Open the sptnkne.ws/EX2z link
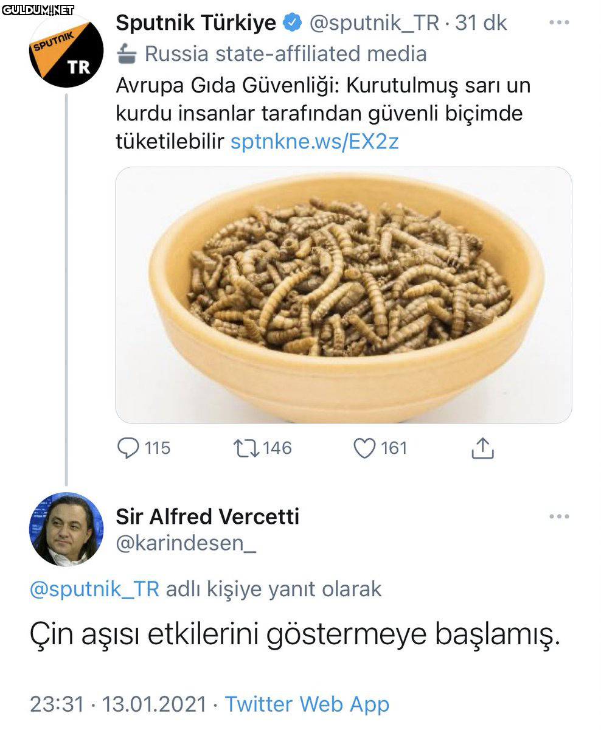The image size is (601, 730). 314,142
